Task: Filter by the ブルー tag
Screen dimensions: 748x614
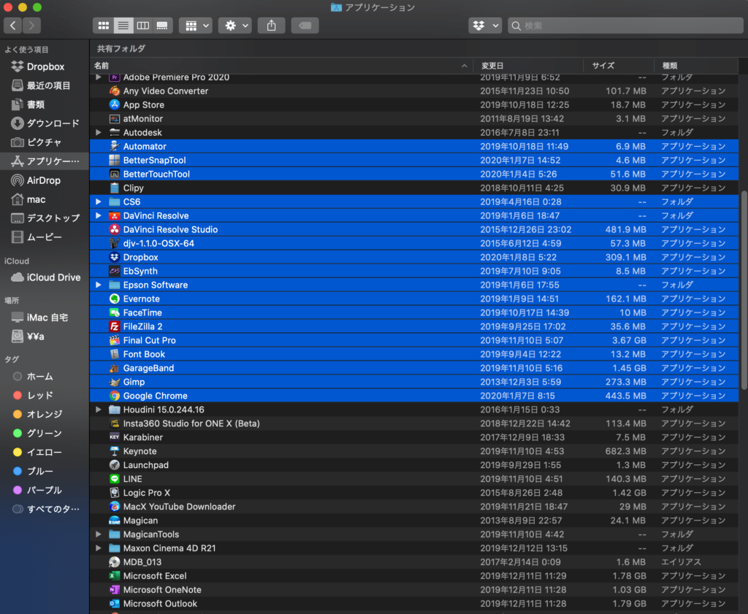Action: pos(45,471)
